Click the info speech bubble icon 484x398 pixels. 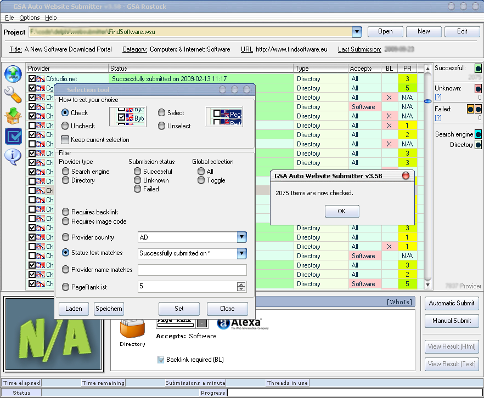click(x=13, y=157)
